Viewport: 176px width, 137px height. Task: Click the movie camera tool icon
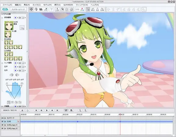point(41,9)
